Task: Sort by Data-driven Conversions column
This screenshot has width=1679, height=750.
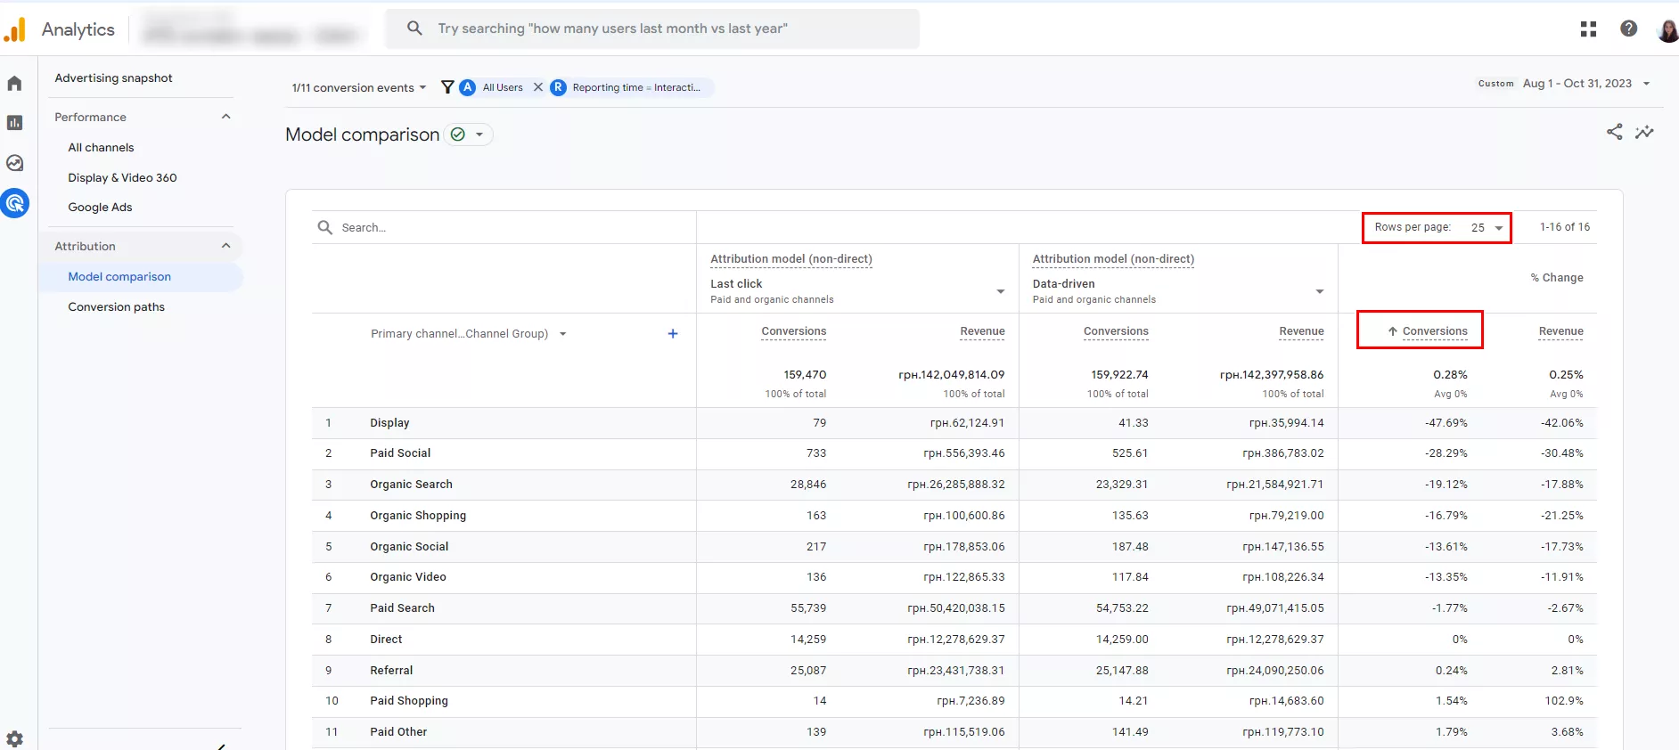Action: point(1116,331)
